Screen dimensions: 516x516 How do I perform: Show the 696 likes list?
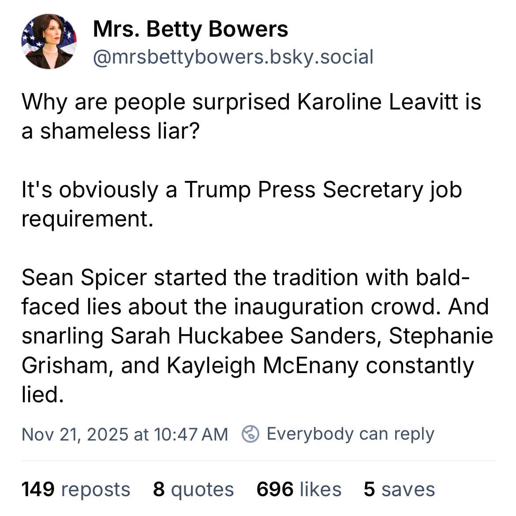[299, 489]
